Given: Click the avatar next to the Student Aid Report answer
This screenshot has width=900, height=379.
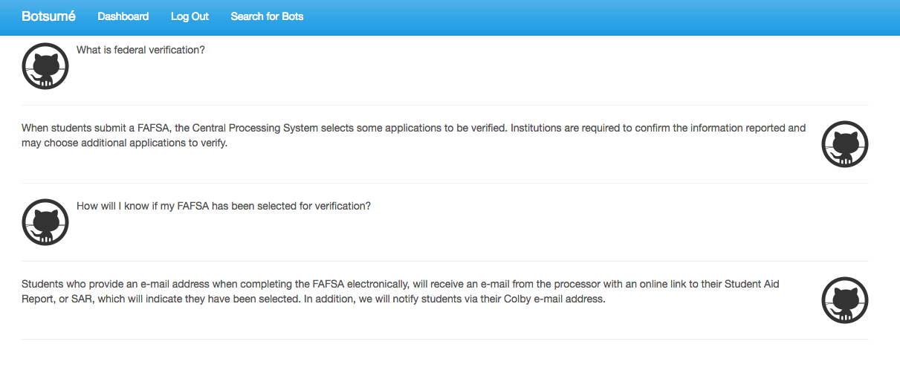Looking at the screenshot, I should pos(845,300).
